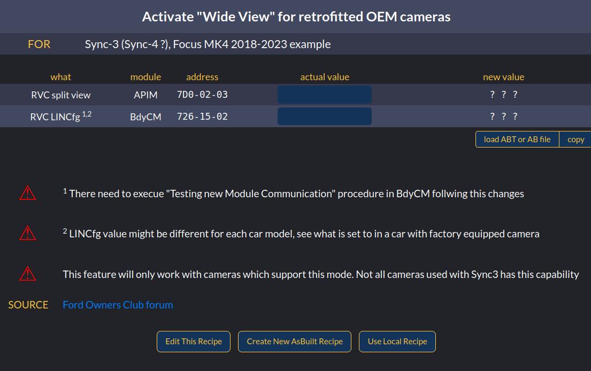
Task: Click the actual value field for RVC split view
Action: (x=325, y=95)
